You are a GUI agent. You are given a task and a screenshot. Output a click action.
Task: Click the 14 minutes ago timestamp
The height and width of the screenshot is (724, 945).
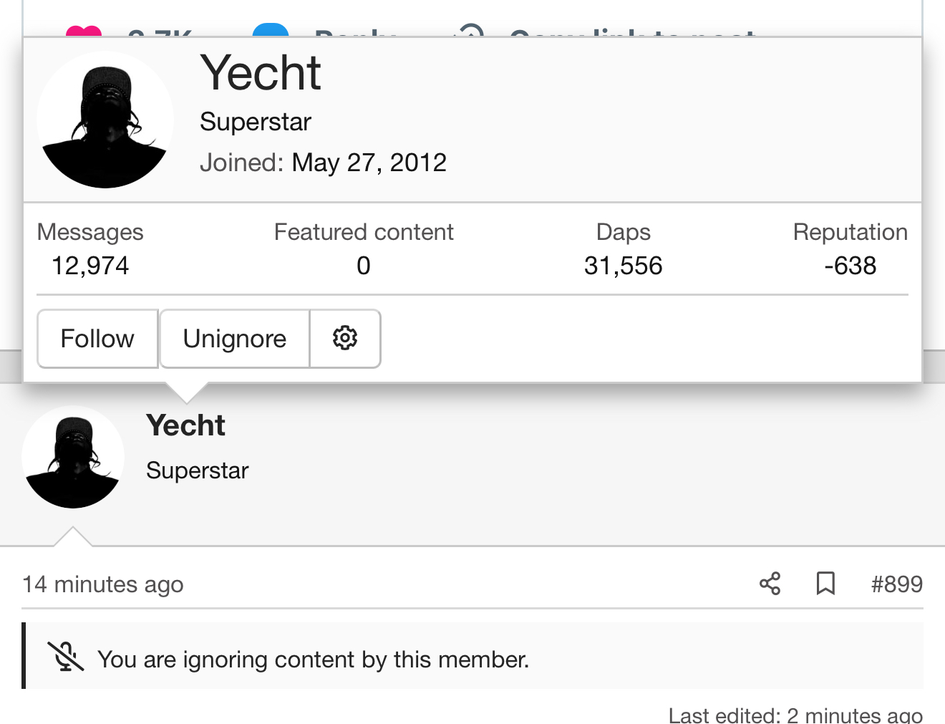click(x=103, y=584)
